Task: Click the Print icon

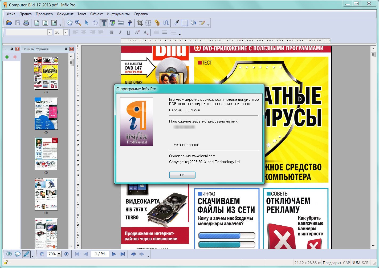Action: tap(26, 23)
